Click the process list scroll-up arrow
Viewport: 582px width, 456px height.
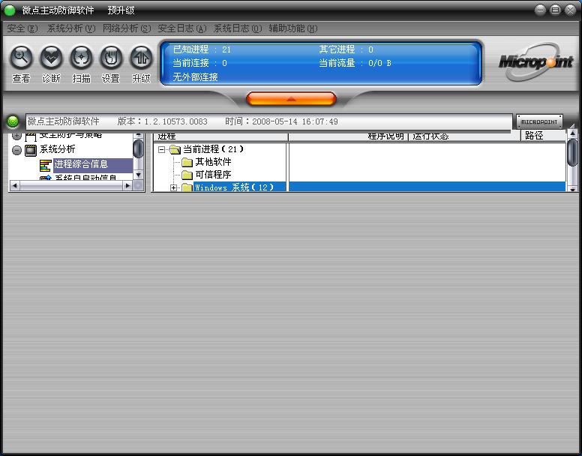pos(572,133)
